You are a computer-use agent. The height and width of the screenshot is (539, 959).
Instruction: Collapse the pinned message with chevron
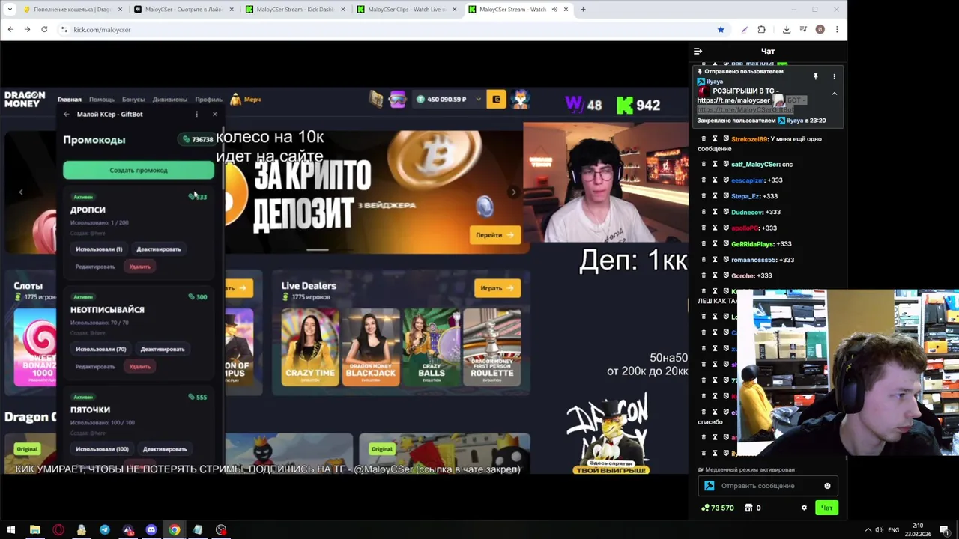pyautogui.click(x=834, y=94)
